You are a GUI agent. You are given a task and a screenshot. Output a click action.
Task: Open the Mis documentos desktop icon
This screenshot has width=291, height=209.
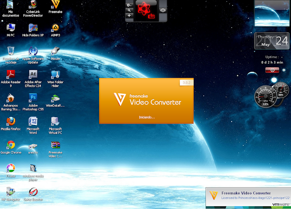(10, 9)
